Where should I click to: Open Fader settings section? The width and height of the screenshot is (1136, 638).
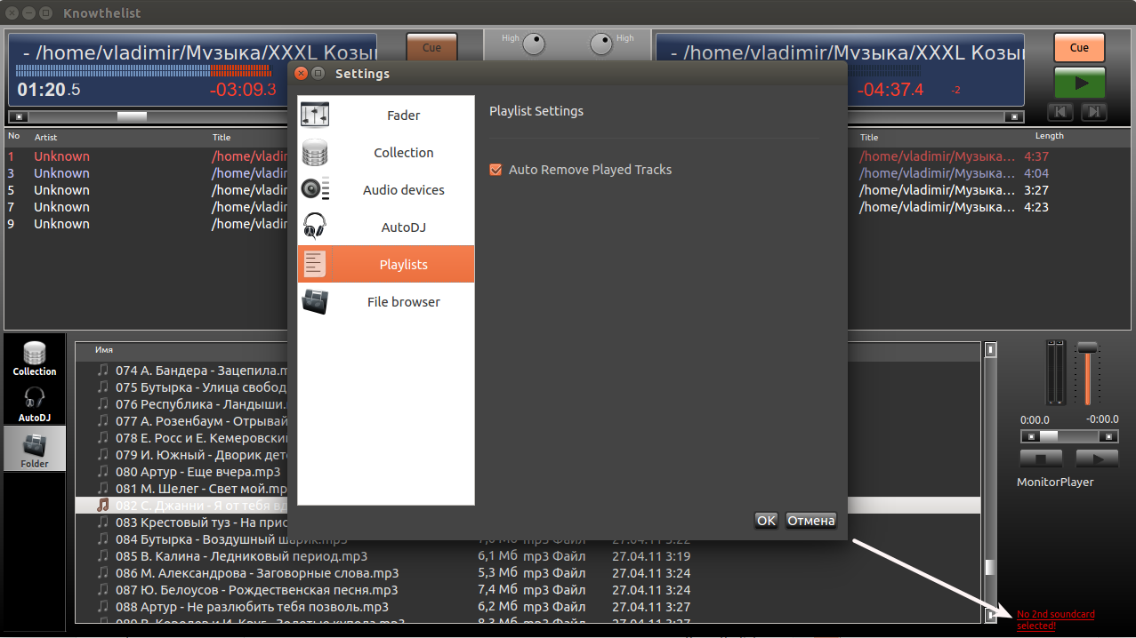[386, 116]
